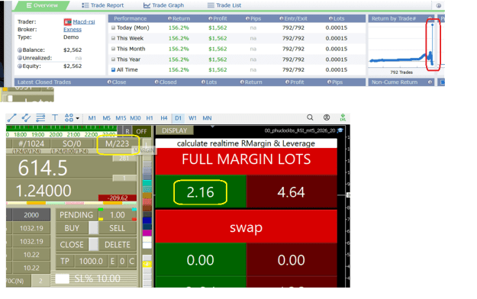The width and height of the screenshot is (477, 299).
Task: Click the Lots info icon in Latest Closed Trades
Action: [x=203, y=82]
